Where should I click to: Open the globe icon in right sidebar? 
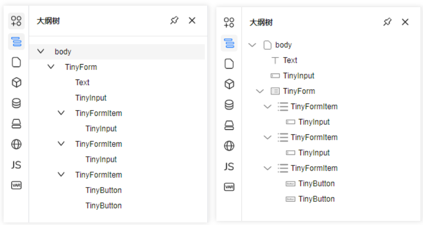pyautogui.click(x=229, y=146)
